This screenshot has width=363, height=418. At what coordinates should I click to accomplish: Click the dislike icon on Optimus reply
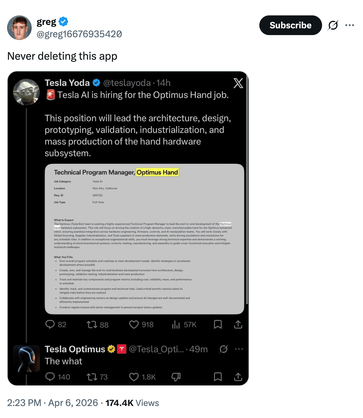coord(176,377)
